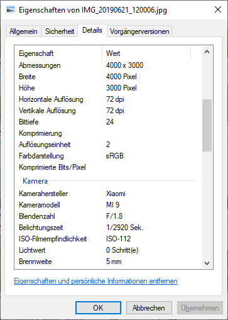
Task: Click the Kamera section header
Action: pyautogui.click(x=35, y=181)
